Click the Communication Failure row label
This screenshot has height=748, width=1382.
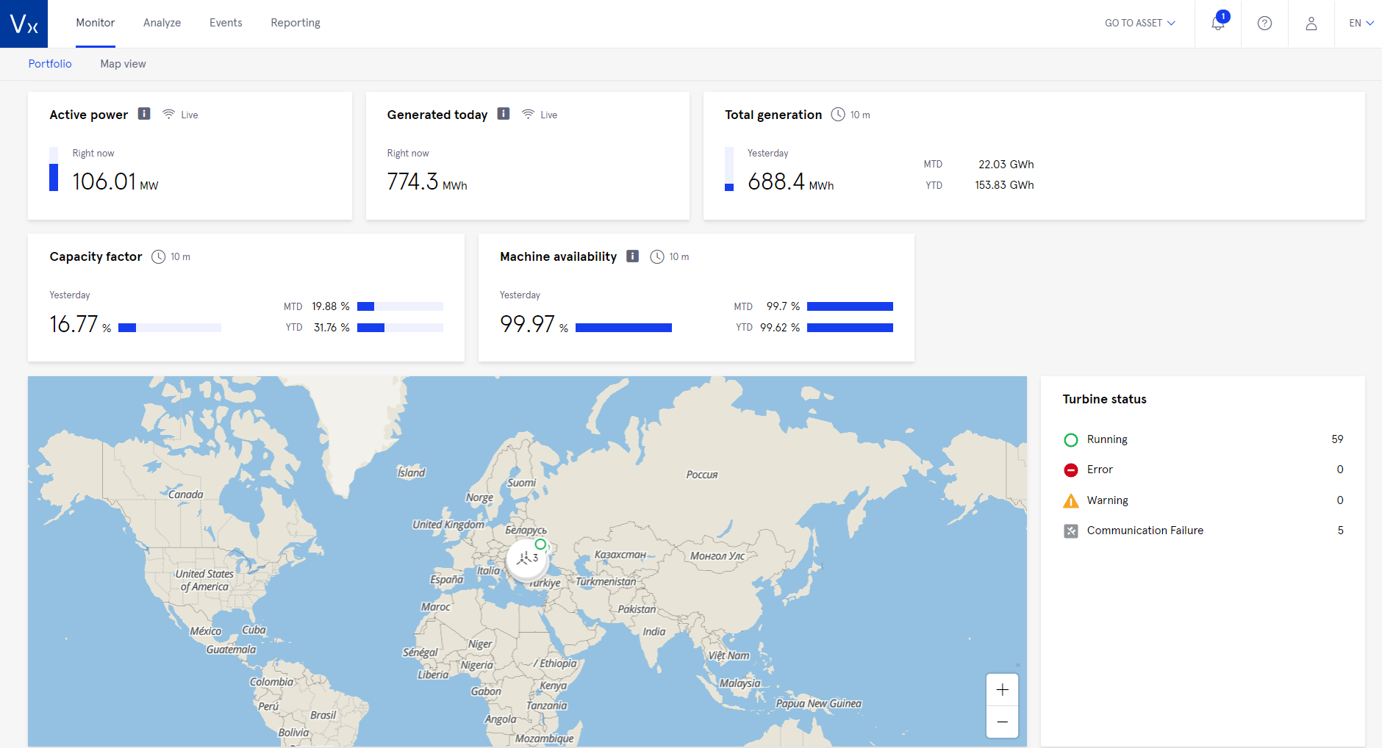click(x=1145, y=531)
